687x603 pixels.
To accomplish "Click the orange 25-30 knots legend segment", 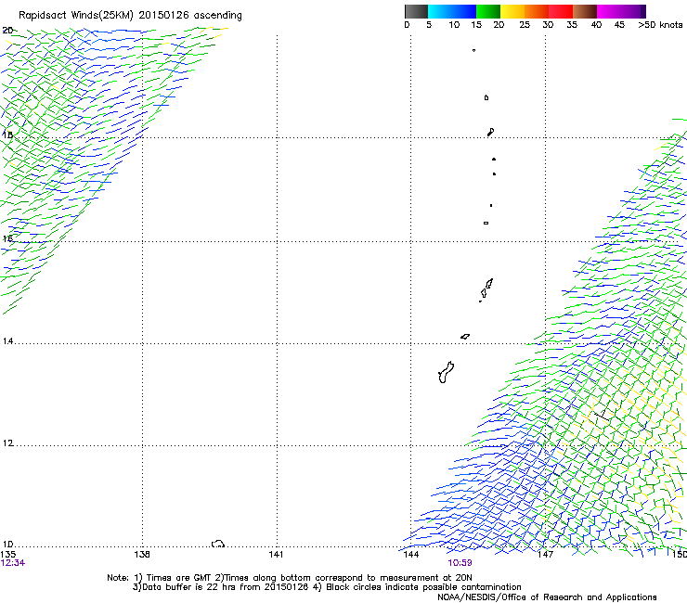I will [537, 11].
